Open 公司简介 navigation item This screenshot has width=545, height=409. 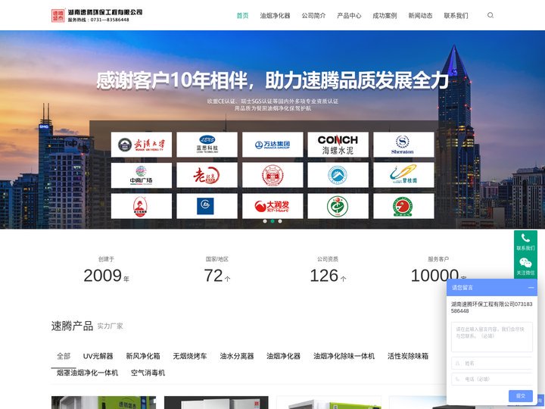tap(313, 16)
